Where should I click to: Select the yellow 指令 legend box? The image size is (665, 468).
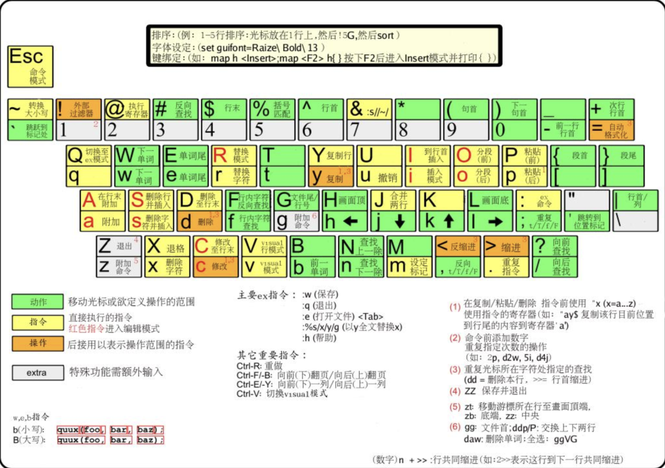38,322
